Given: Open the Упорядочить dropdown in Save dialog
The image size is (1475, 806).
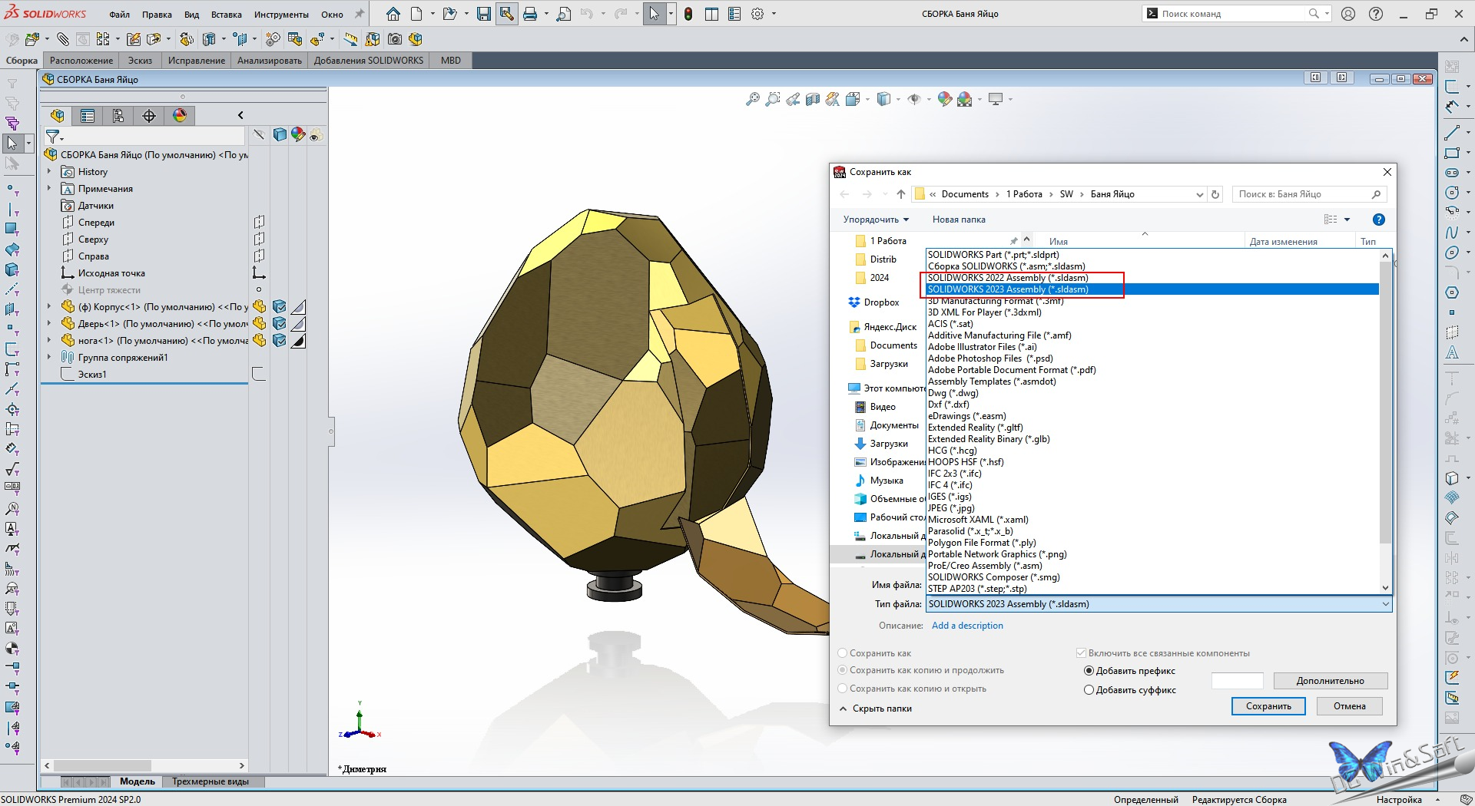Looking at the screenshot, I should pos(876,220).
